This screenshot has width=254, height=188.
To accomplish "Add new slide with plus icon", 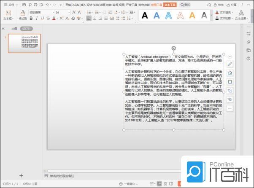I will coord(21,175).
